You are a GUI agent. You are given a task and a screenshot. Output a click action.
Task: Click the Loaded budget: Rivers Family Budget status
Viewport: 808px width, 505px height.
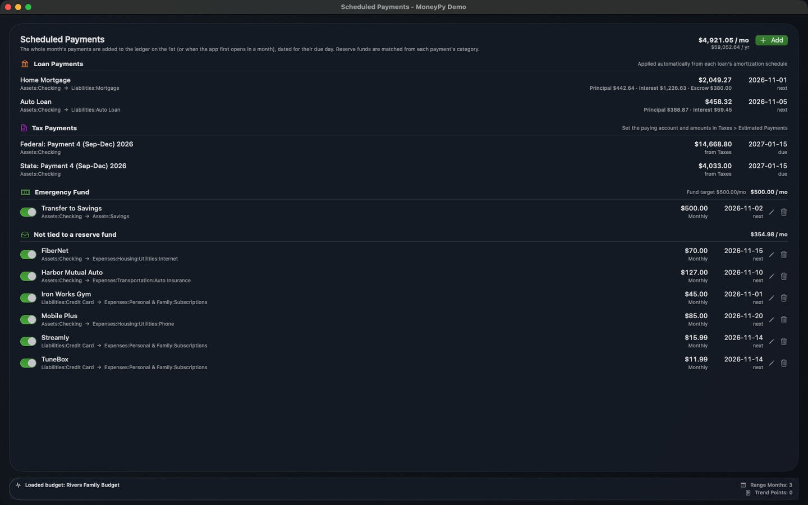tap(72, 485)
